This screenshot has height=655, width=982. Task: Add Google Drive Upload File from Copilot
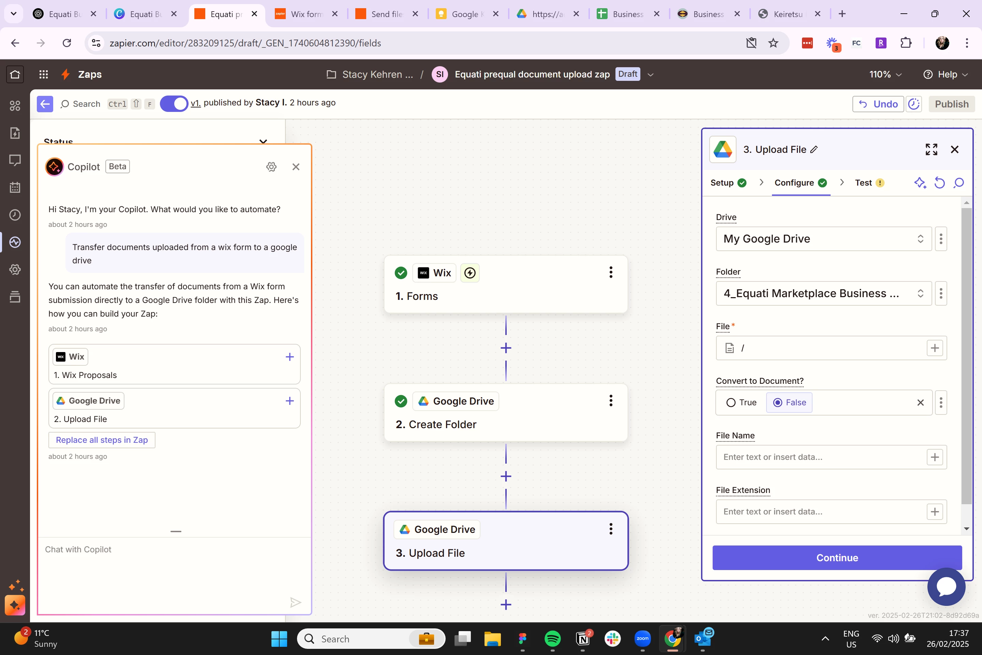(289, 401)
